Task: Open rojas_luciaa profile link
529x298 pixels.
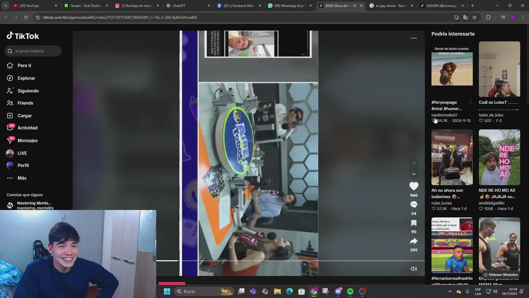Action: 441,203
